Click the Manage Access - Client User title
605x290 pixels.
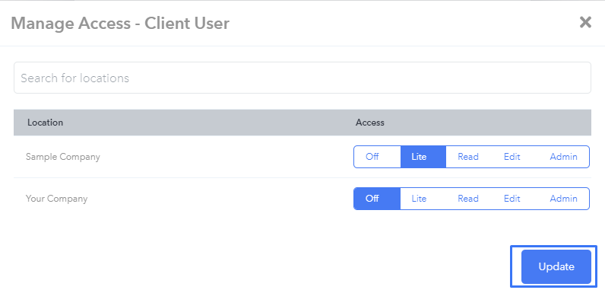tap(120, 23)
